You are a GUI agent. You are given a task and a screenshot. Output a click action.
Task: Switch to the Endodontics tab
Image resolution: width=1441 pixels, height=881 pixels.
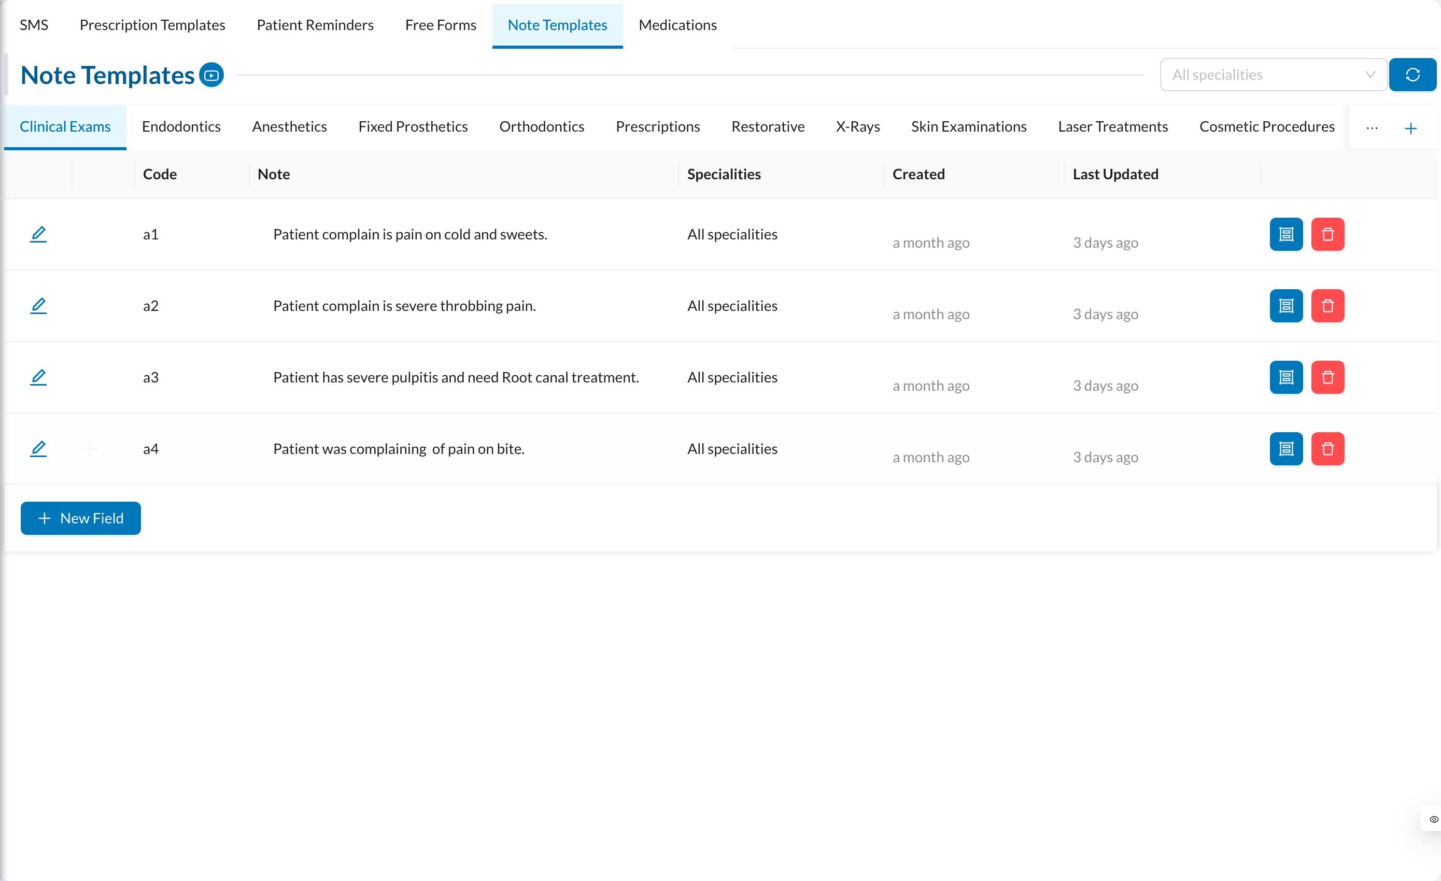[x=181, y=126]
